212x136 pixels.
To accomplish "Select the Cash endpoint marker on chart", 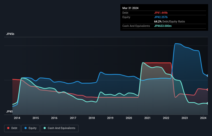I will [208, 103].
